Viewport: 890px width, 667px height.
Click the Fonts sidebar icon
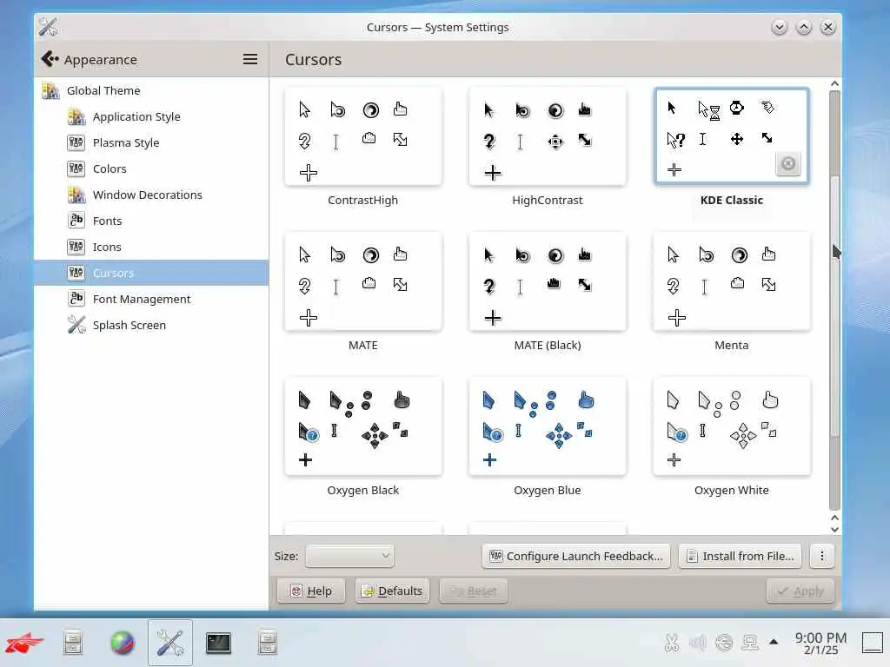[x=76, y=221]
